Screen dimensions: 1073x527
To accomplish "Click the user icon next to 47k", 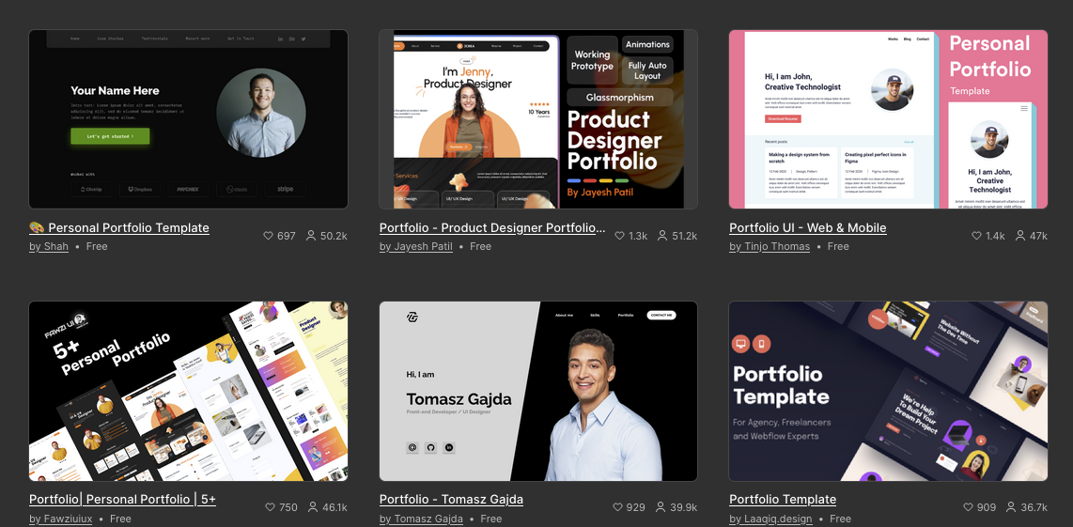I will click(x=1020, y=236).
